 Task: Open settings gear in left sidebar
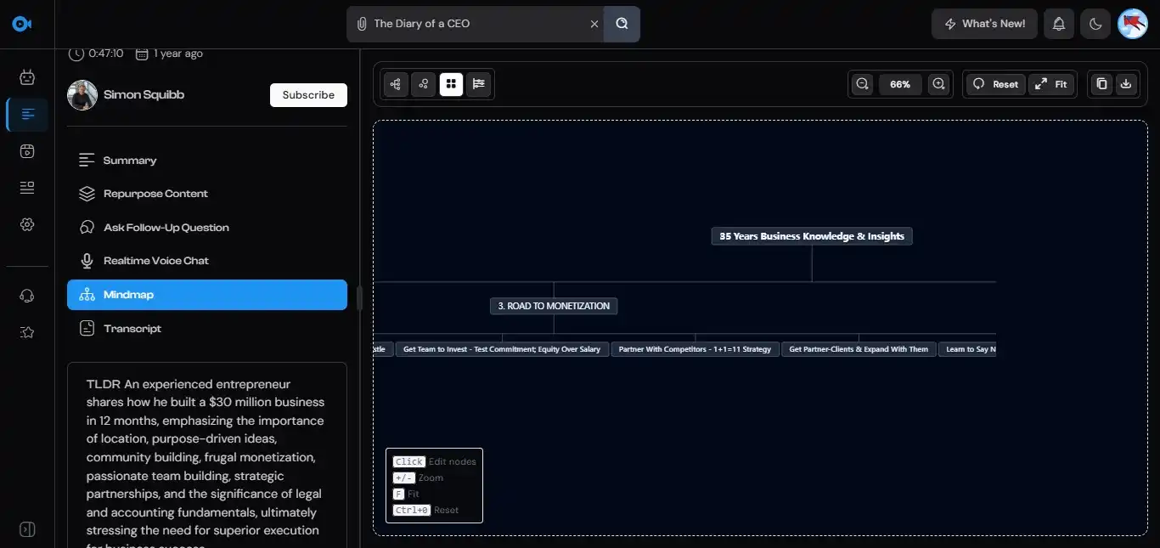[27, 224]
